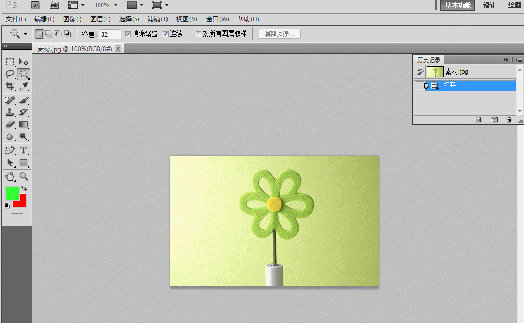Enable 对所有图层取样 checkbox
This screenshot has height=323, width=524.
(x=198, y=34)
